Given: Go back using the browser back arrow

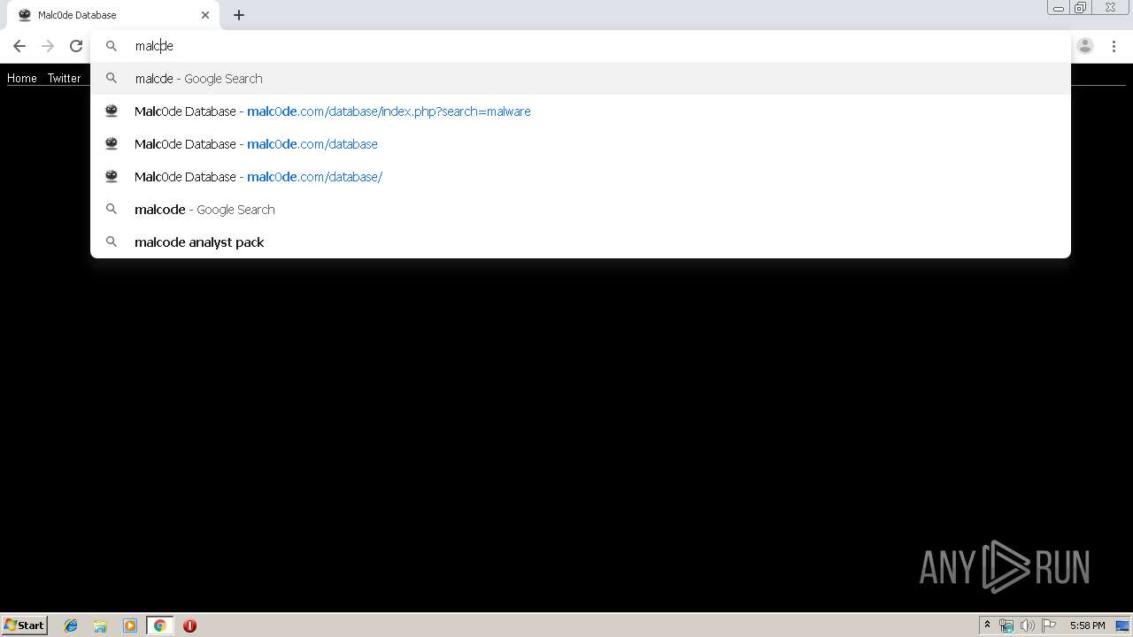Looking at the screenshot, I should click(19, 46).
